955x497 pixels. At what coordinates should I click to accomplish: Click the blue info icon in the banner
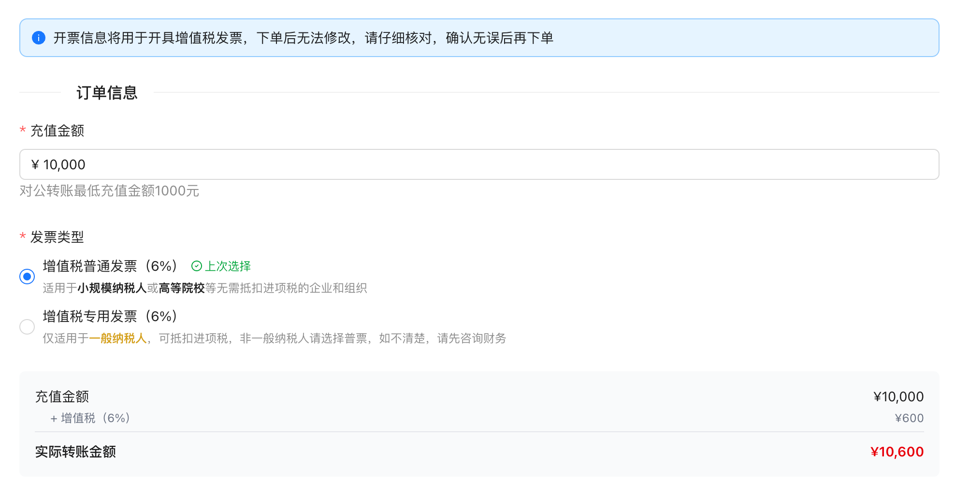[x=39, y=38]
